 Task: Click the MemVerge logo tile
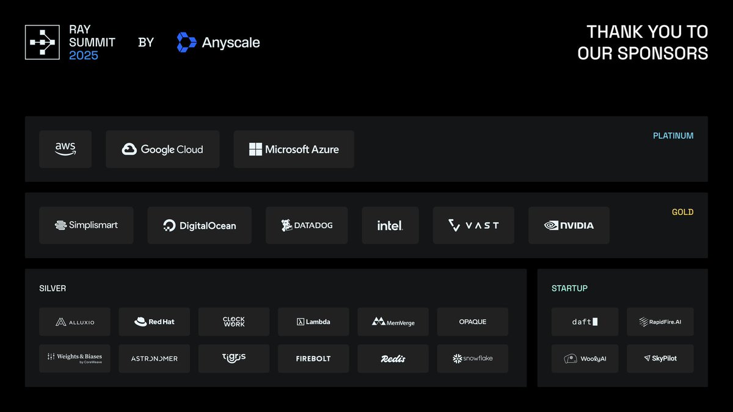pyautogui.click(x=393, y=322)
